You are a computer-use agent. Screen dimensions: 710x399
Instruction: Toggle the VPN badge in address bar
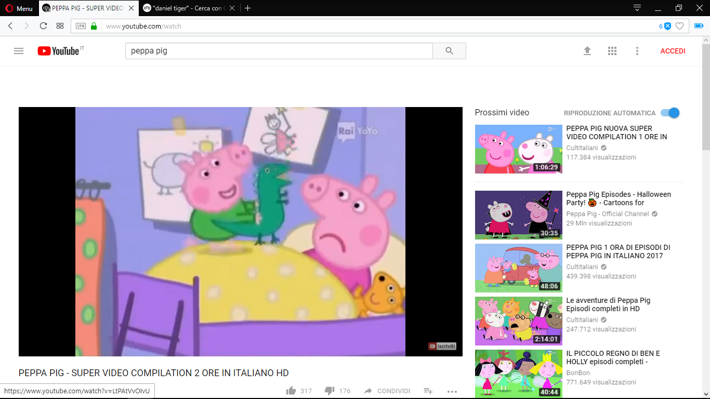(81, 26)
